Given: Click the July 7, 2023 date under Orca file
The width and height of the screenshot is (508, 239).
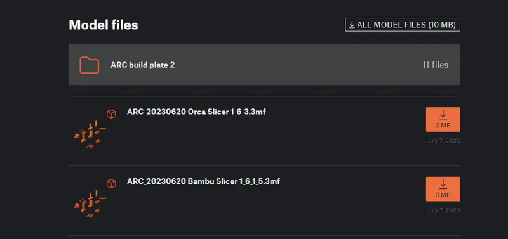Looking at the screenshot, I should click(443, 141).
